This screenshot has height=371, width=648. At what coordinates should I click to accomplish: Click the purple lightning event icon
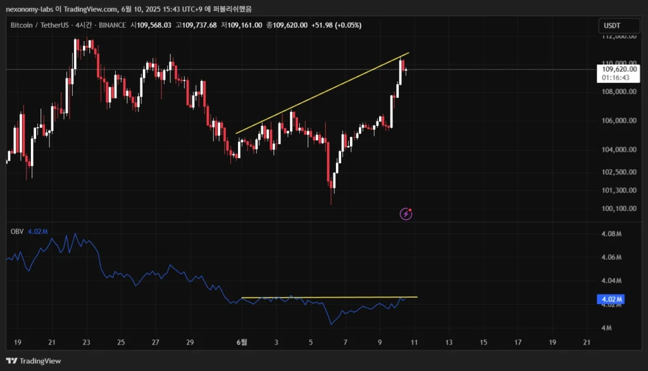(406, 214)
